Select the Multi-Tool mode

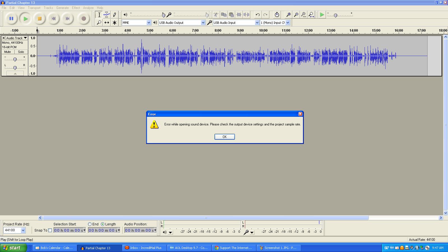[115, 22]
